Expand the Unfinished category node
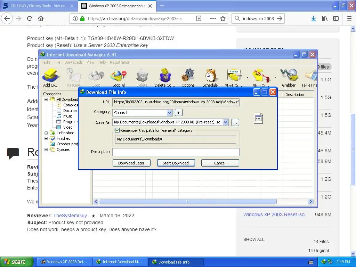The width and height of the screenshot is (356, 267). tap(46, 133)
